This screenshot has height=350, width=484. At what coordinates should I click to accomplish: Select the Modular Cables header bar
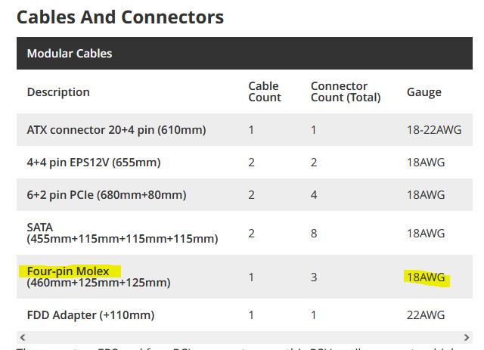pos(244,54)
